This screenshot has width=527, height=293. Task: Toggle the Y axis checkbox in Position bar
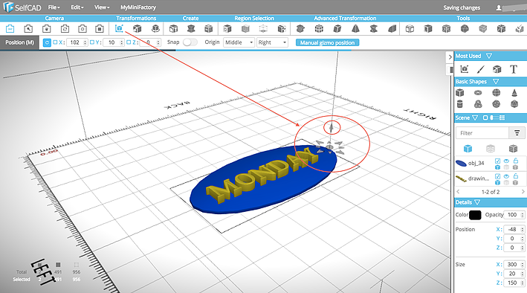tap(91, 42)
